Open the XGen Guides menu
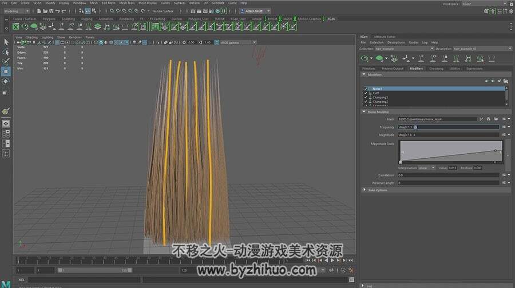The height and width of the screenshot is (288, 515). [x=413, y=43]
